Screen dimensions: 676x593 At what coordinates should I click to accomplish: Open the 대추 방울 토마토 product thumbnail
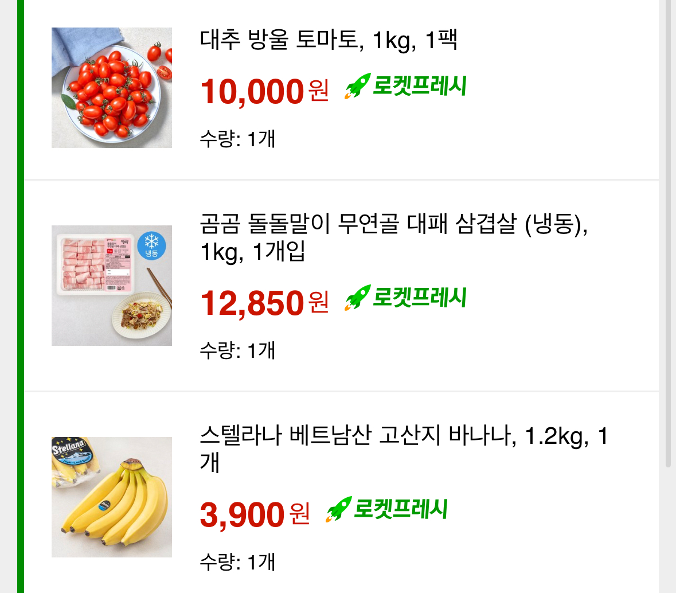[x=112, y=88]
